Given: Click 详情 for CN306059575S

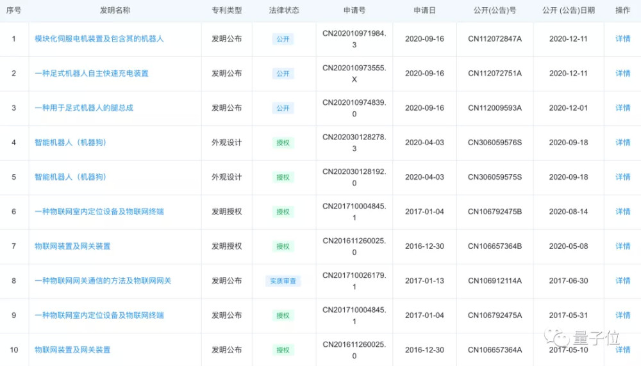Looking at the screenshot, I should pos(622,177).
